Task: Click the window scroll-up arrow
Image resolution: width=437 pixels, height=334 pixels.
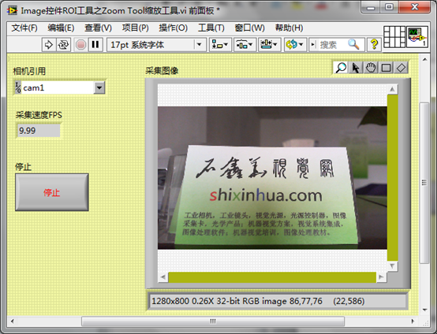Action: (424, 59)
